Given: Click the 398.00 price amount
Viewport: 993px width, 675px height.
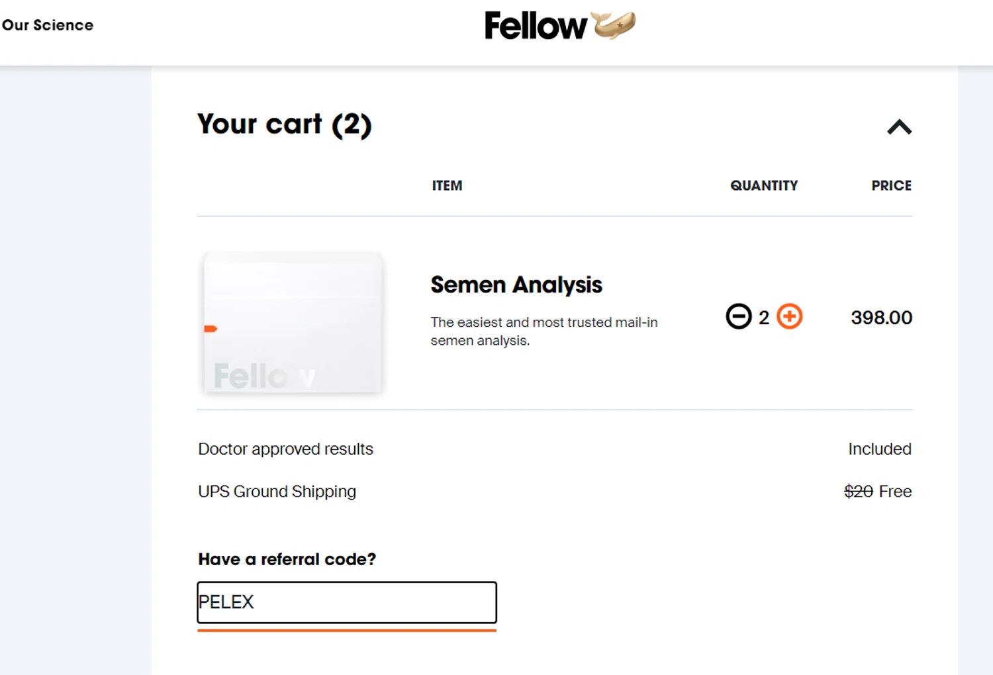Looking at the screenshot, I should [881, 318].
